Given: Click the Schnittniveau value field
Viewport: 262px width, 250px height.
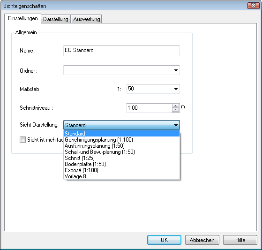Looking at the screenshot, I should [149, 108].
